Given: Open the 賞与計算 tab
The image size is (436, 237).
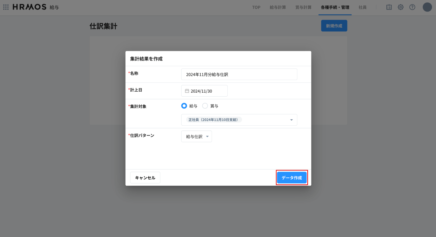Looking at the screenshot, I should pos(303,8).
